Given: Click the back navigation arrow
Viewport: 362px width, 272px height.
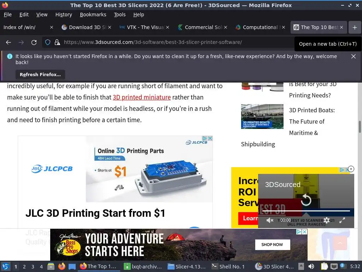Looking at the screenshot, I should [x=8, y=42].
